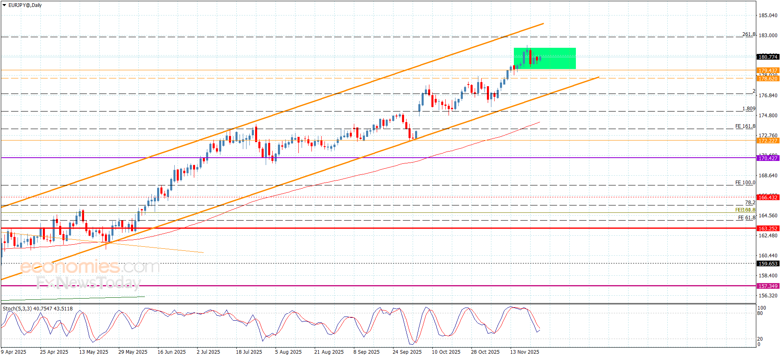Click the 13 Nov 2025 date marker
Image resolution: width=782 pixels, height=357 pixels.
pos(524,352)
